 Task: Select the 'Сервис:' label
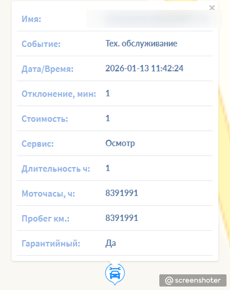pos(38,144)
